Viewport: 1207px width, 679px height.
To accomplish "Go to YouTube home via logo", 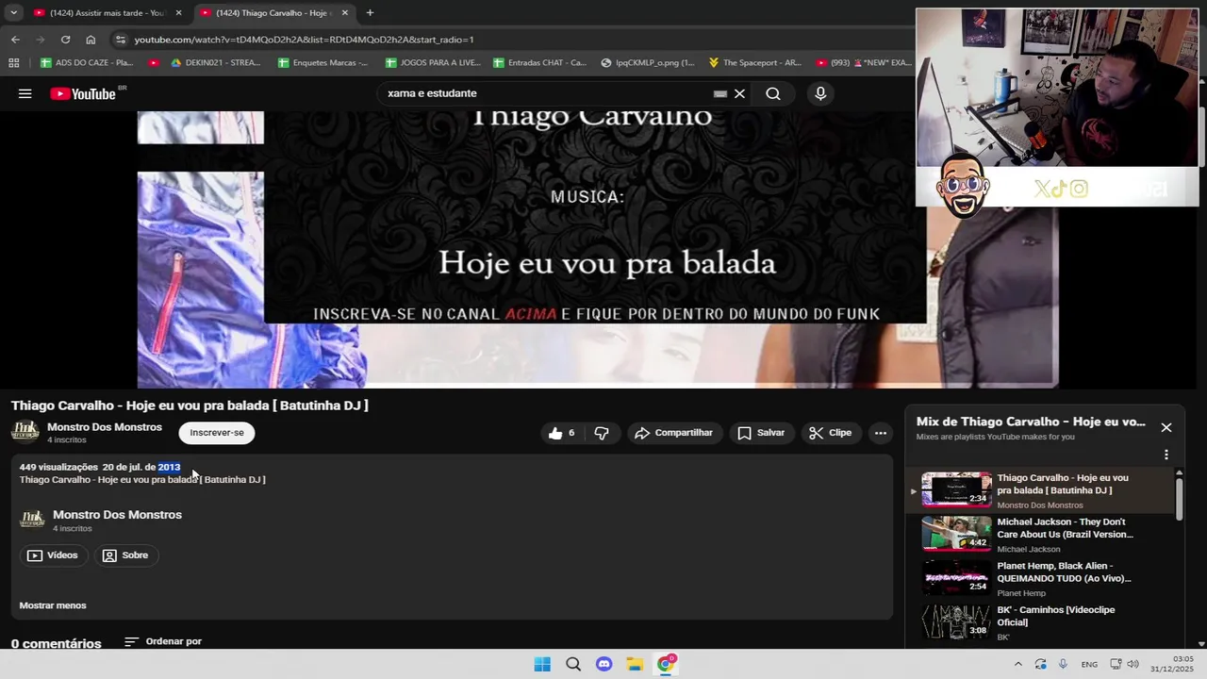I will 82,93.
